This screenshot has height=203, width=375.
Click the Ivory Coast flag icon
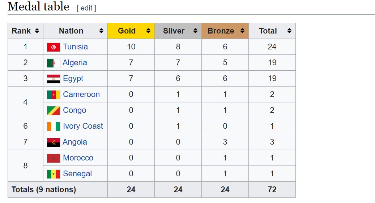point(53,126)
